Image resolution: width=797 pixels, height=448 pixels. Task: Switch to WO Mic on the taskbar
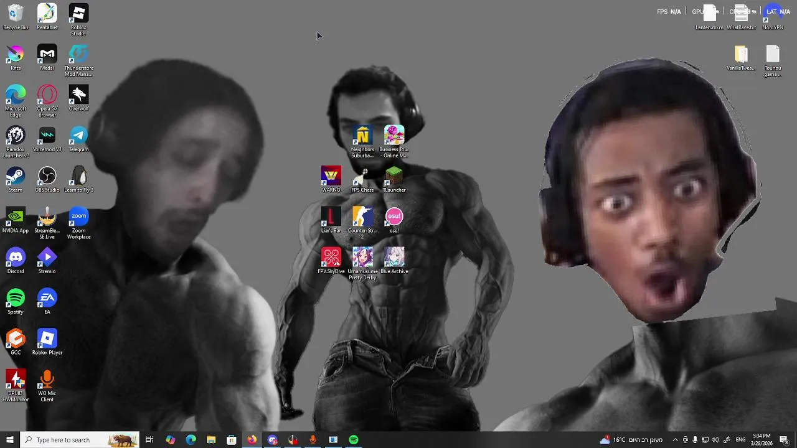(313, 440)
